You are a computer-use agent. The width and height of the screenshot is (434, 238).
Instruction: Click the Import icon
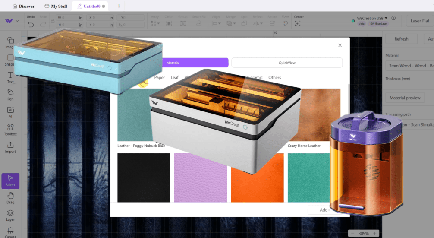coord(10,147)
